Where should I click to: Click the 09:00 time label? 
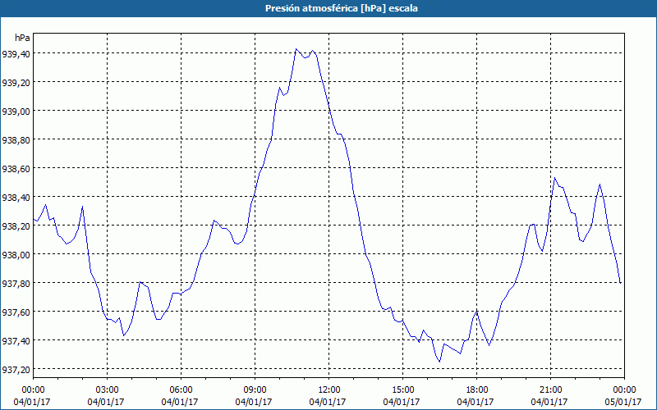tap(255, 390)
